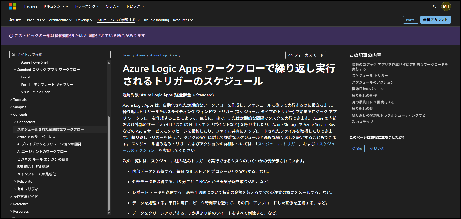This screenshot has height=219, width=461.
Task: Click the Microsoft logo icon
Action: pos(12,6)
